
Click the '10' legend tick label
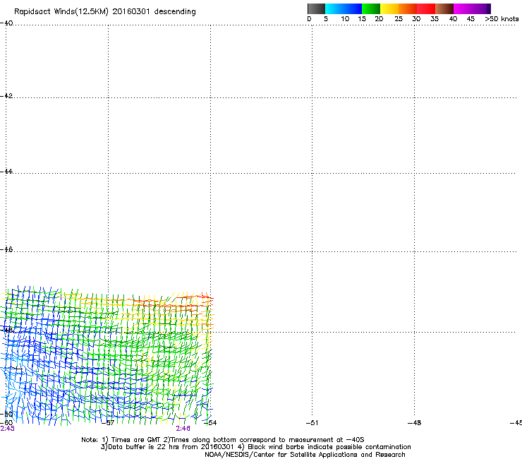[x=345, y=19]
